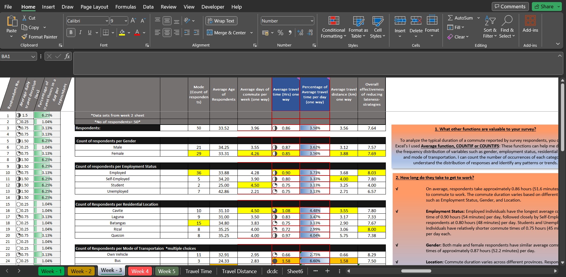Viewport: 566px width, 277px height.
Task: Open Conditional Formatting
Action: 334,27
